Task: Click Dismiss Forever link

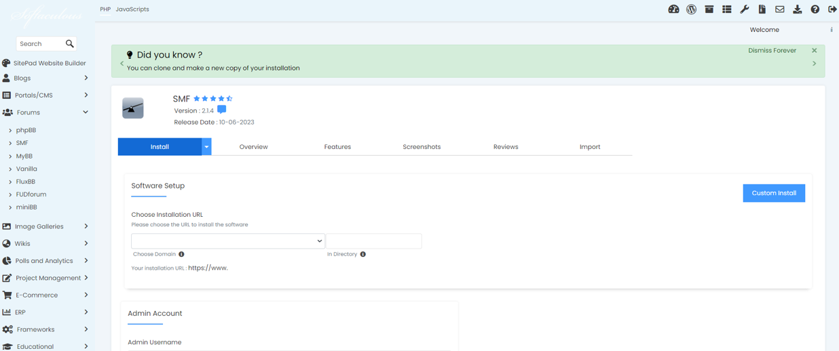Action: click(772, 51)
